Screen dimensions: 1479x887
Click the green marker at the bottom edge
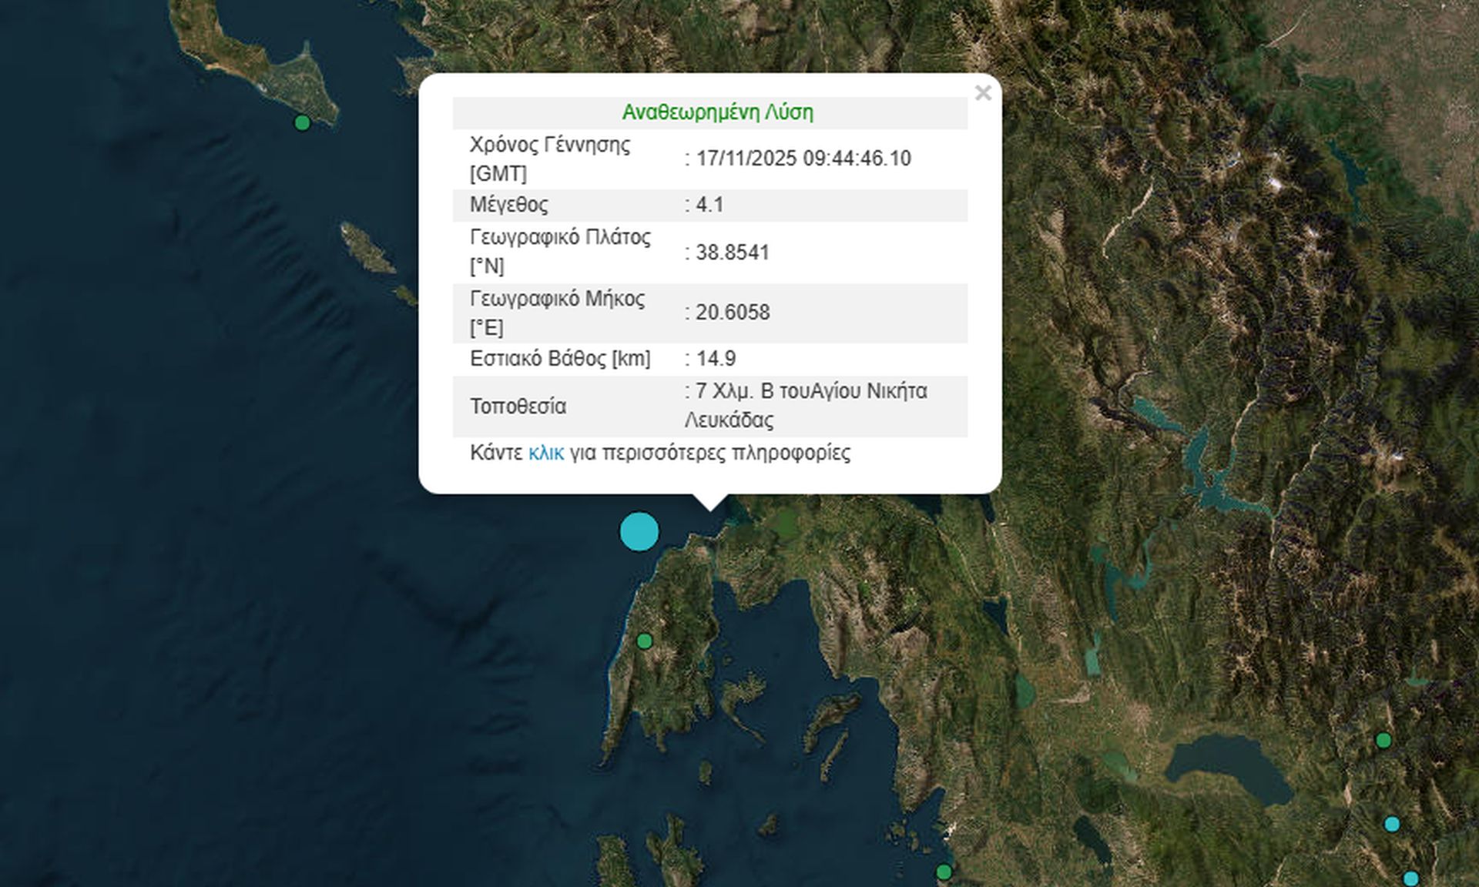[944, 872]
